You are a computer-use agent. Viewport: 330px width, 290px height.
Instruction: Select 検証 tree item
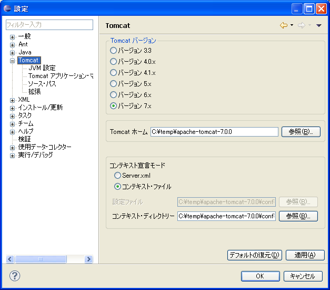tap(24, 139)
